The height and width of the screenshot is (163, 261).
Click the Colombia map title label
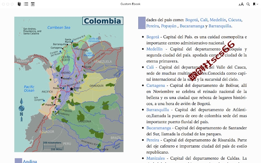[103, 21]
